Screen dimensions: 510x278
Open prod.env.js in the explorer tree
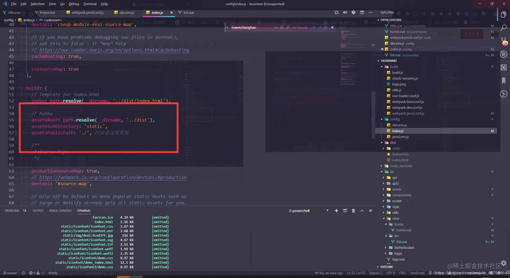(400, 137)
